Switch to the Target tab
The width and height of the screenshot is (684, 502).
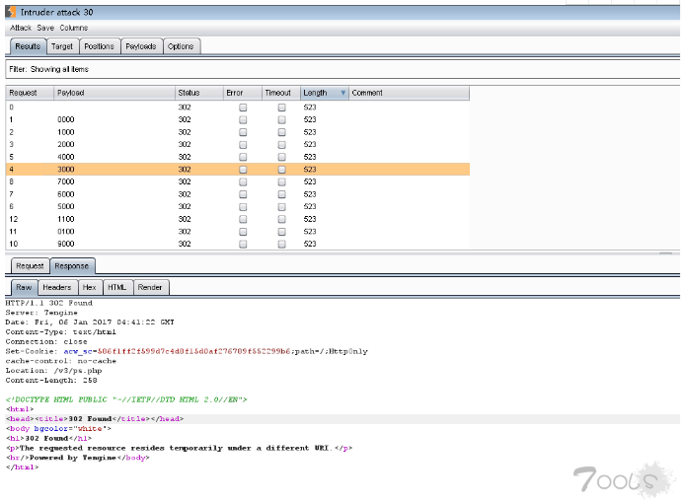point(62,46)
